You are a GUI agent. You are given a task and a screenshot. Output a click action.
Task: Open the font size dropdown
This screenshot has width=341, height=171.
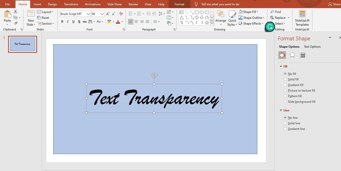tap(102, 14)
